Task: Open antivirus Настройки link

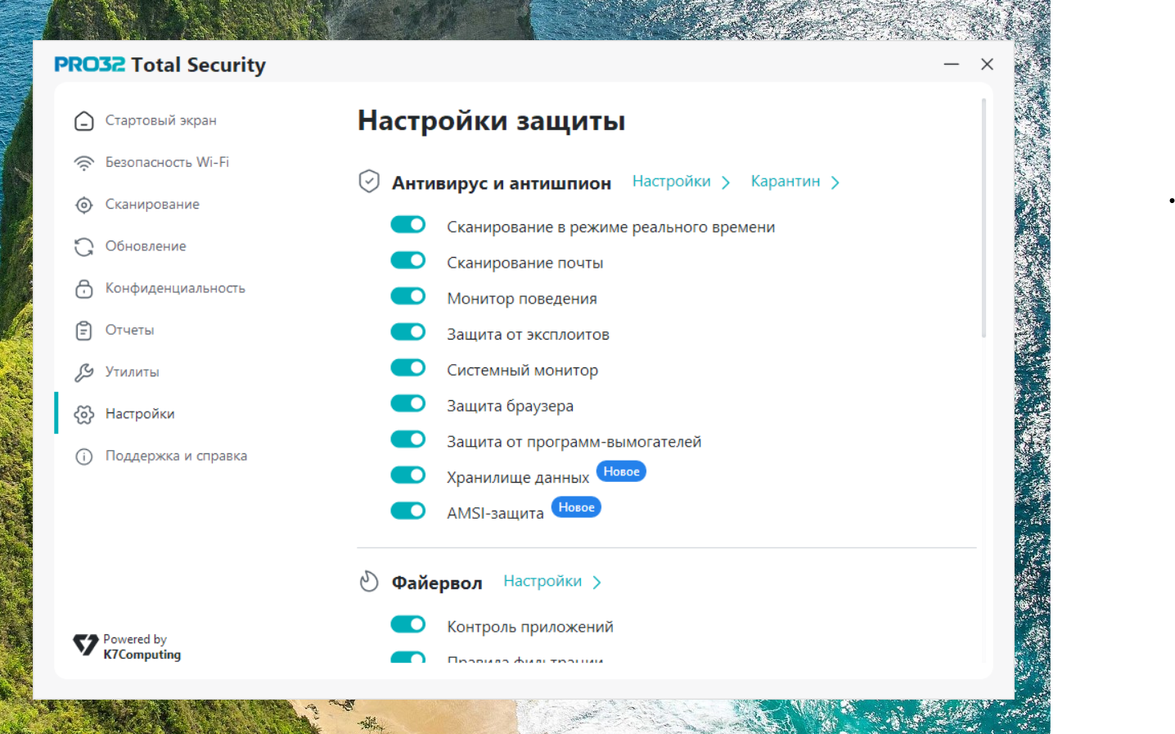Action: coord(672,181)
